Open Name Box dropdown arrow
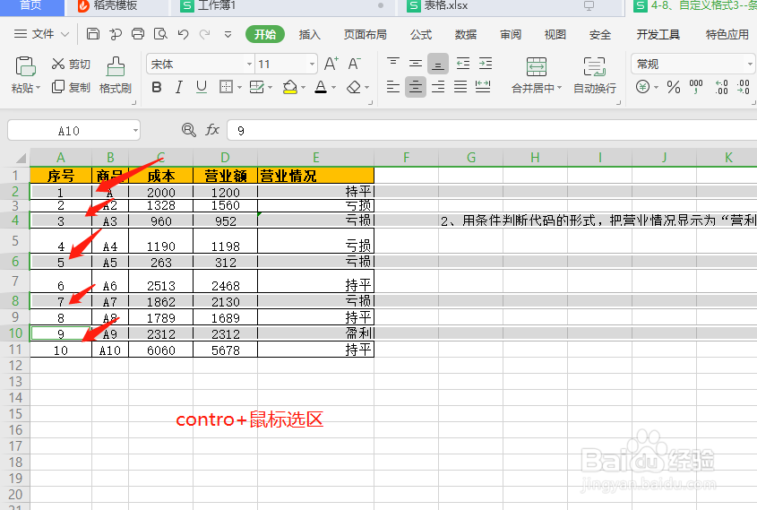Screen dimensions: 757x510 point(135,130)
